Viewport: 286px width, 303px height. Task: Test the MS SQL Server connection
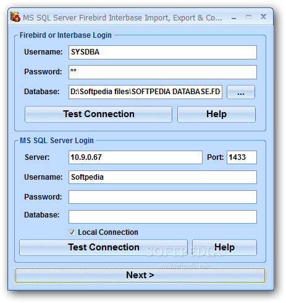[x=103, y=247]
